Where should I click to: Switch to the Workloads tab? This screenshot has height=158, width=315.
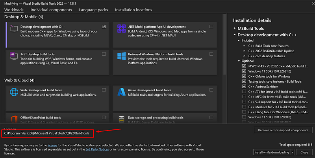[14, 10]
